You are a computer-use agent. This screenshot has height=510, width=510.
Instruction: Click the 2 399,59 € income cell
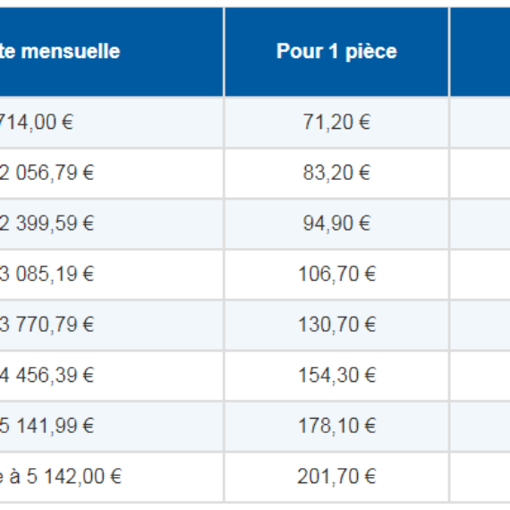click(112, 224)
